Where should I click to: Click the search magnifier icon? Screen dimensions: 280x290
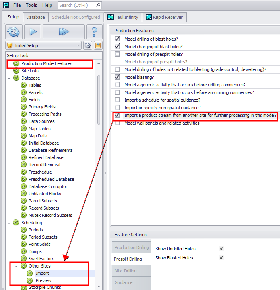(98, 5)
